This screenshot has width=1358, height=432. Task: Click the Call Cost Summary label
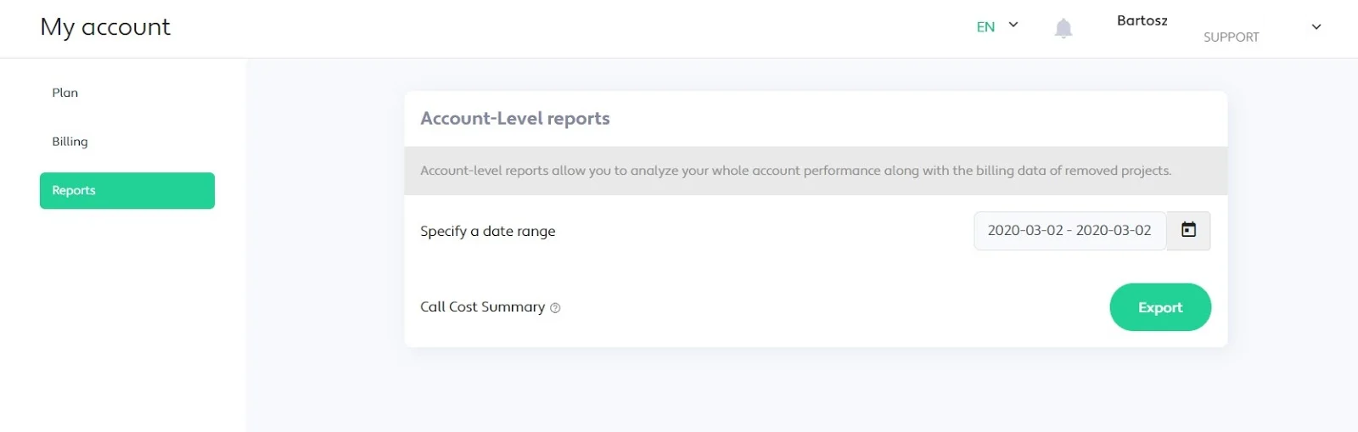(x=482, y=307)
